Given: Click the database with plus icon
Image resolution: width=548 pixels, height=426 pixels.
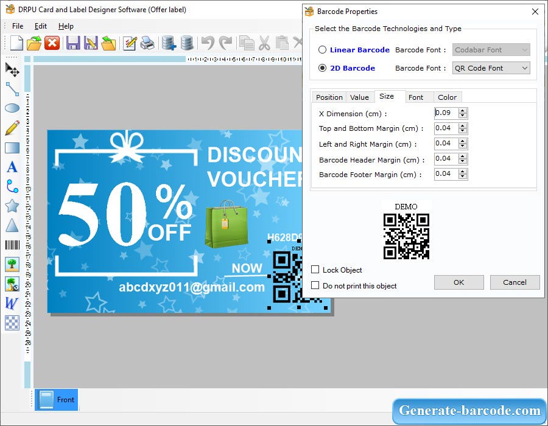Looking at the screenshot, I should 169,43.
